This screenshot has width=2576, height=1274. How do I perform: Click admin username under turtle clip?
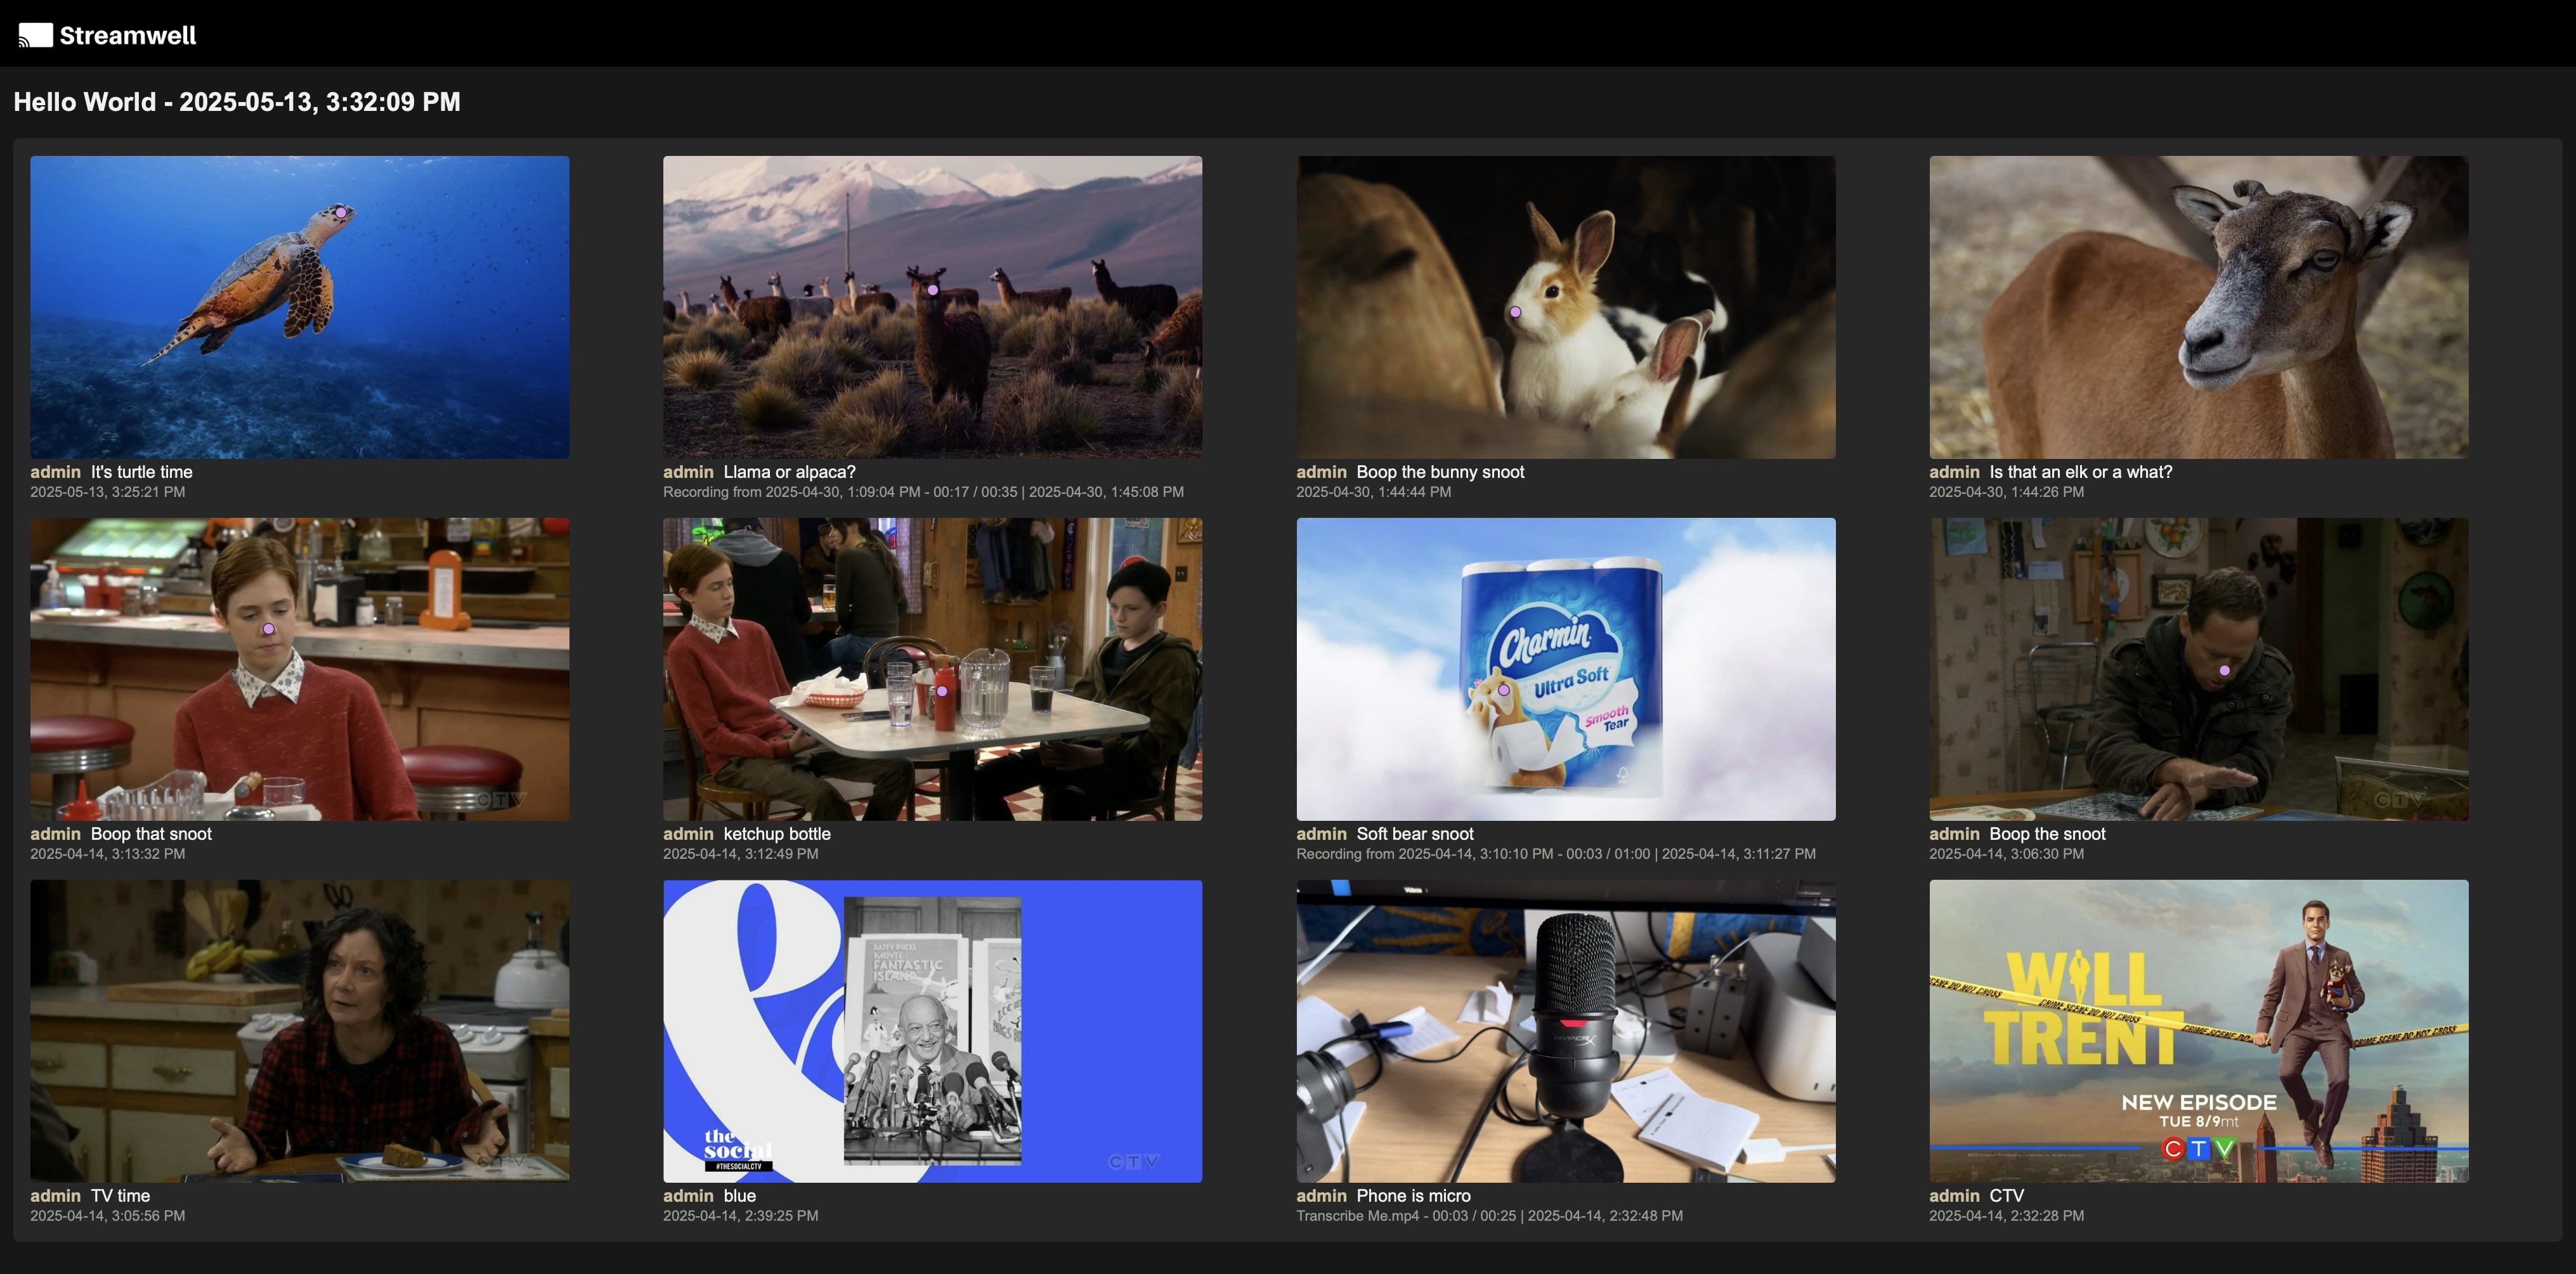click(x=55, y=472)
